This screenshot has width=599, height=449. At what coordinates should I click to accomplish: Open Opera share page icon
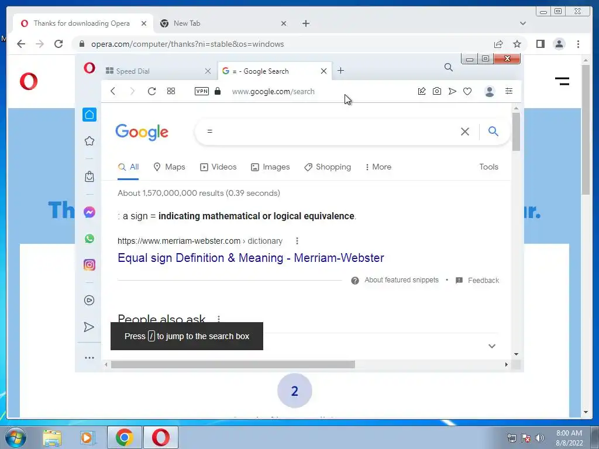[x=422, y=91]
